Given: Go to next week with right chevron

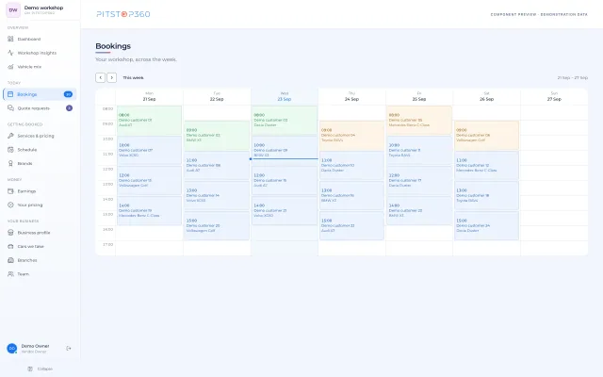Looking at the screenshot, I should [x=111, y=77].
